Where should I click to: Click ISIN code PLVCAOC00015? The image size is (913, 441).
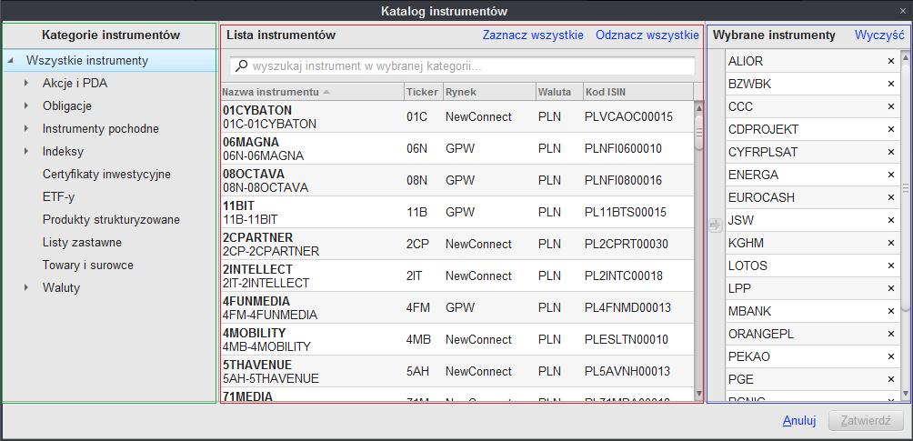point(628,117)
